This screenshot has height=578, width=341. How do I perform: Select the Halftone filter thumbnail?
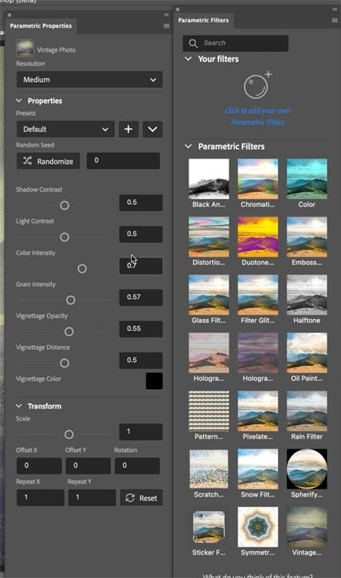click(x=307, y=295)
